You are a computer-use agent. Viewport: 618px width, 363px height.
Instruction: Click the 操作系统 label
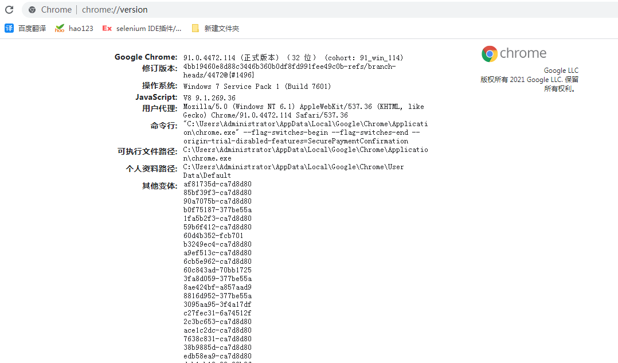[x=159, y=86]
